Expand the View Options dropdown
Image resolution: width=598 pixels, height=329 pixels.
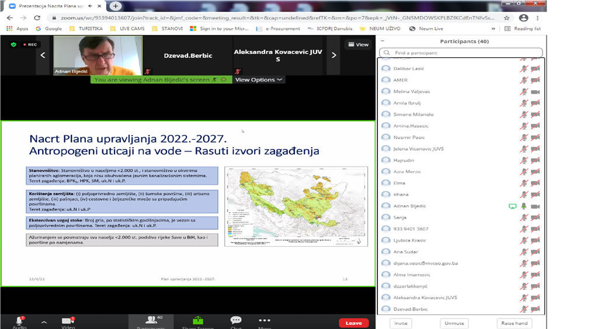tap(259, 79)
